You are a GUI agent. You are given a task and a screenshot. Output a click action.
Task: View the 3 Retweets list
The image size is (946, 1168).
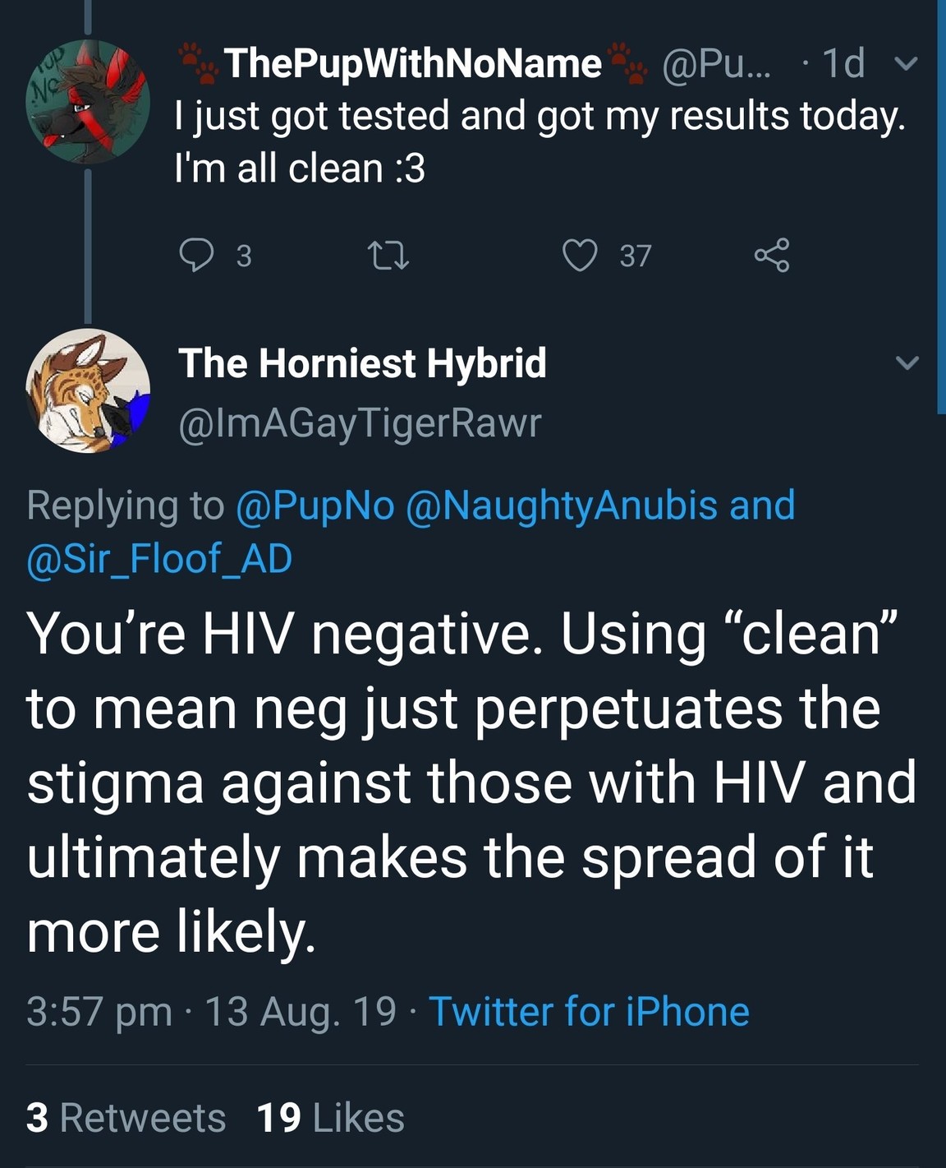click(126, 1118)
